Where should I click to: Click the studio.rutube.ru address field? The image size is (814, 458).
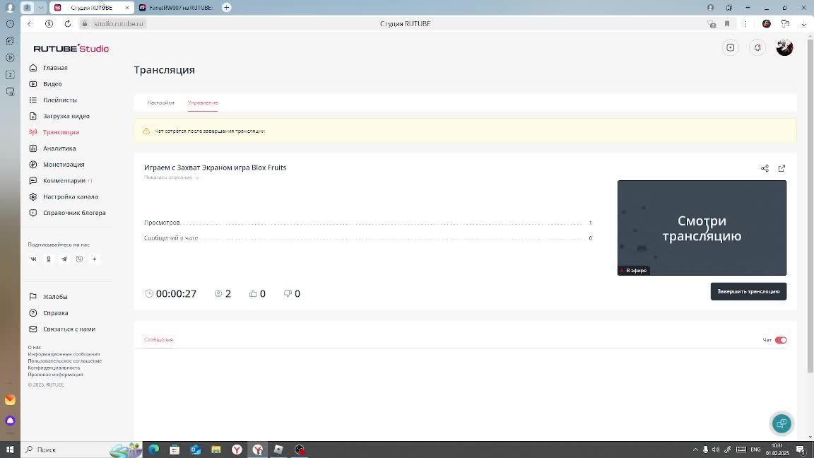coord(119,24)
